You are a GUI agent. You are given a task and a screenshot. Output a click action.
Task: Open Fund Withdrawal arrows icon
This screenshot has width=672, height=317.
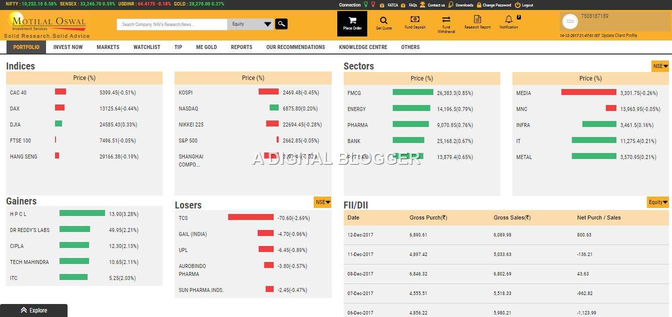(x=446, y=20)
